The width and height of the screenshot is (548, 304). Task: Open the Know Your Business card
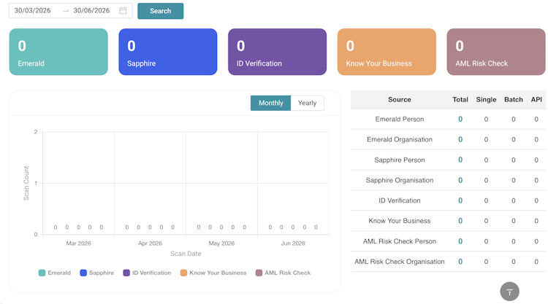tap(387, 52)
